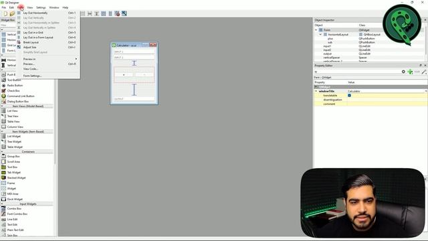428x241 pixels.
Task: Click the comment property row
Action: click(x=370, y=104)
